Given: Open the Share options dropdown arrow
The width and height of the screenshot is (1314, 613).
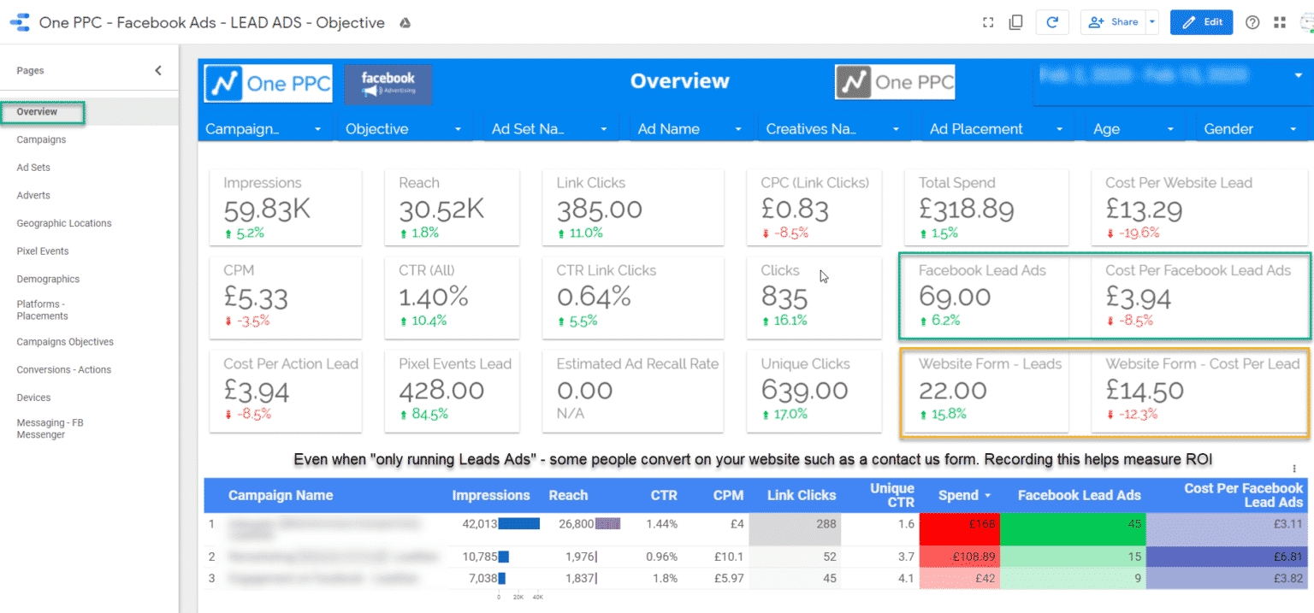Looking at the screenshot, I should pyautogui.click(x=1151, y=23).
